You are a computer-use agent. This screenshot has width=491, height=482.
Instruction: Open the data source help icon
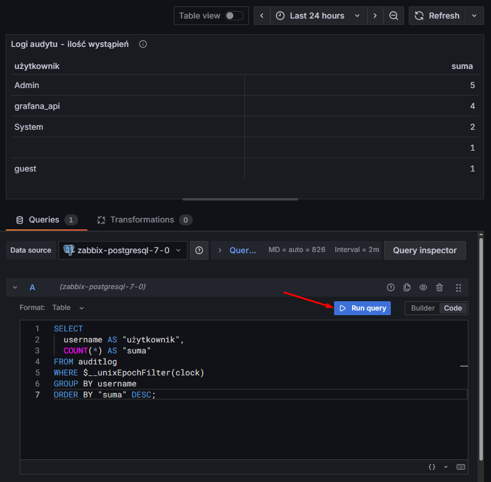[199, 250]
